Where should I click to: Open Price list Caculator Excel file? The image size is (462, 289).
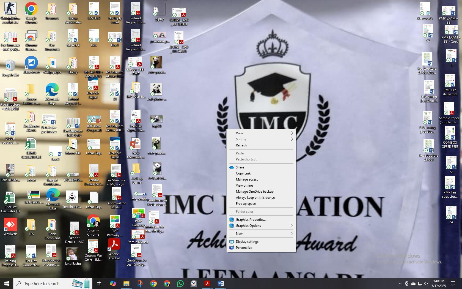pyautogui.click(x=10, y=202)
